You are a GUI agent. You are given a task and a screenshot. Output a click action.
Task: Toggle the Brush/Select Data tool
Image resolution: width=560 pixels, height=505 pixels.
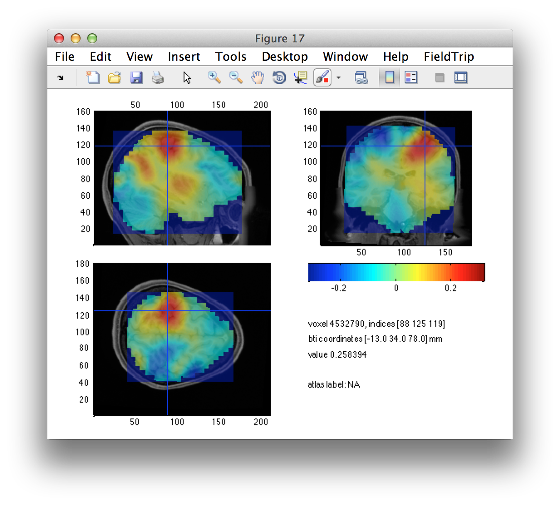click(x=322, y=77)
